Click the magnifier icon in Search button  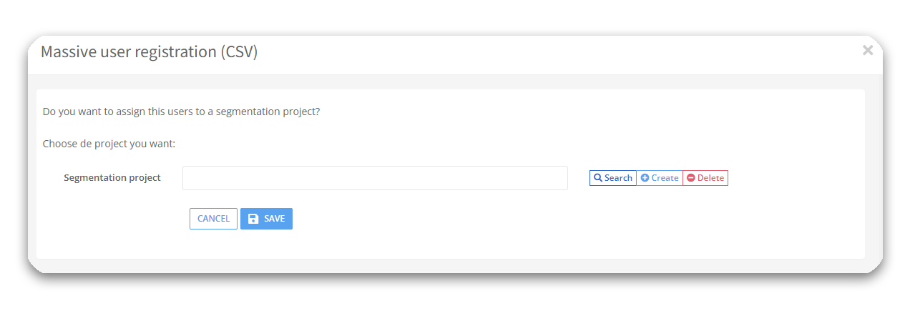click(598, 178)
